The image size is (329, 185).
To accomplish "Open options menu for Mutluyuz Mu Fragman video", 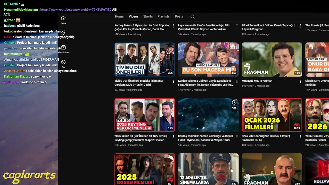I will (x=300, y=81).
